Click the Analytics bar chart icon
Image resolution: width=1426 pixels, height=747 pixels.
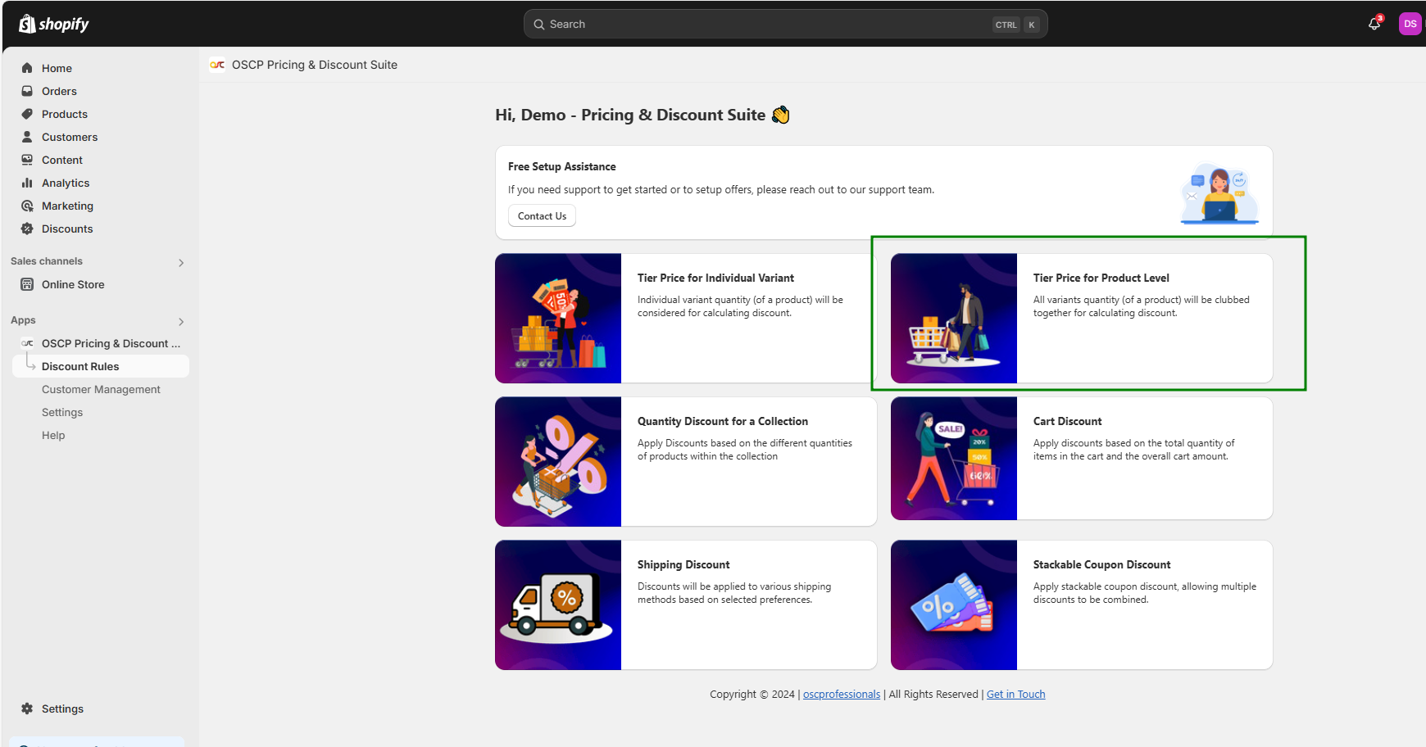point(27,183)
